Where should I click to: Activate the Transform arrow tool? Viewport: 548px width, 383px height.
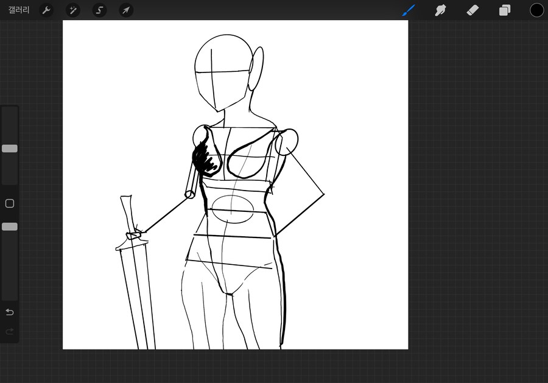(126, 10)
